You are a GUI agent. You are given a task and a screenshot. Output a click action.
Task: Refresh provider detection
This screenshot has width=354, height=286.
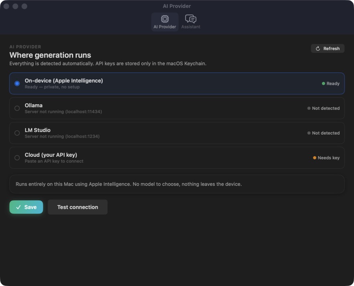(x=328, y=48)
